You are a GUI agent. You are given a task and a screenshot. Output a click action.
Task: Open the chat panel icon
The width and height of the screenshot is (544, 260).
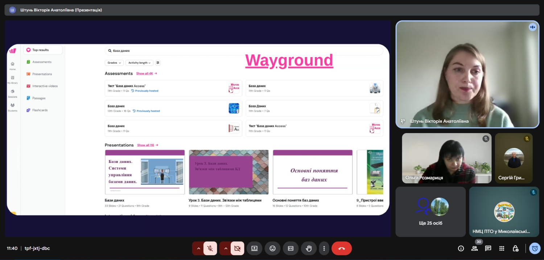(488, 248)
